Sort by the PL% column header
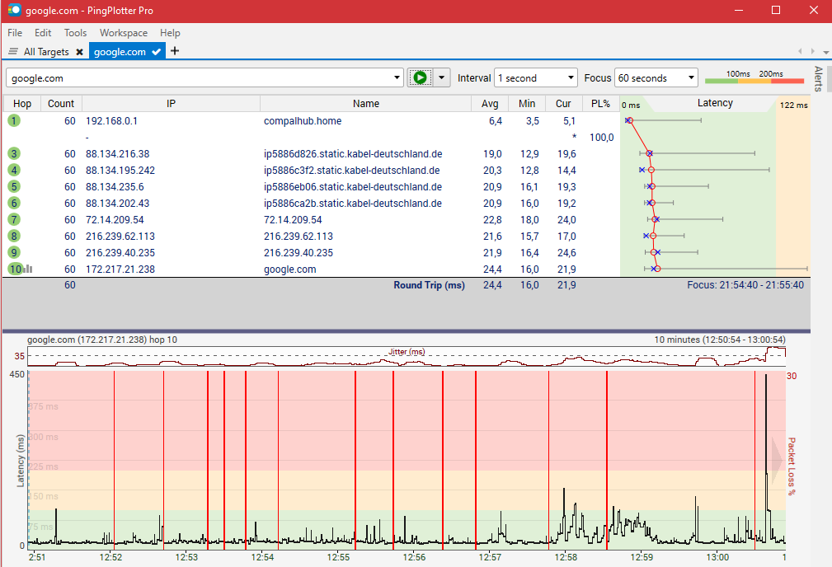832x567 pixels. 600,104
